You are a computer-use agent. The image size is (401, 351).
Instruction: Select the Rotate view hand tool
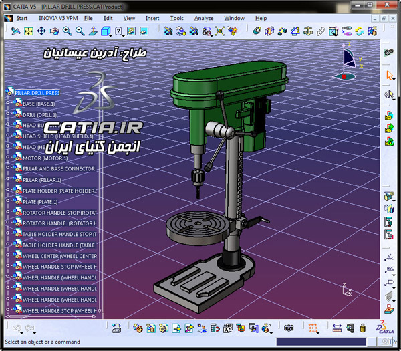54,31
